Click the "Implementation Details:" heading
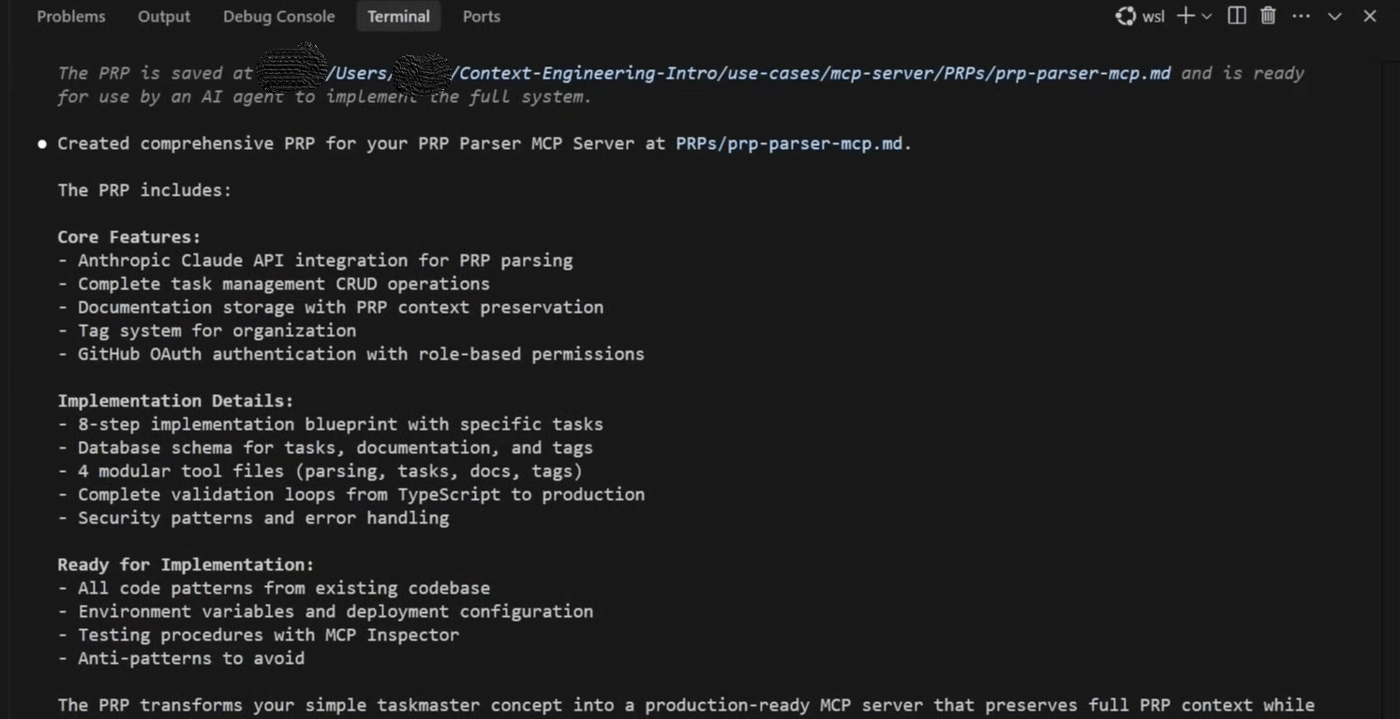1400x719 pixels. [175, 401]
